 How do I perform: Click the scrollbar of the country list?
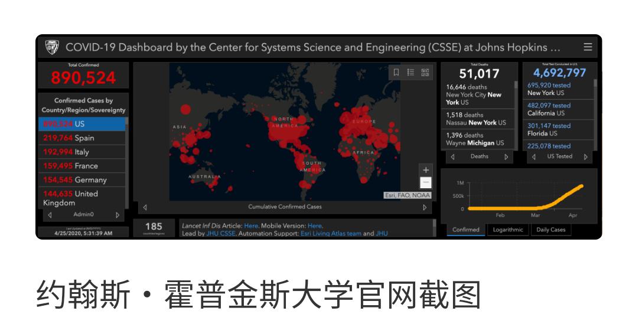click(x=126, y=163)
